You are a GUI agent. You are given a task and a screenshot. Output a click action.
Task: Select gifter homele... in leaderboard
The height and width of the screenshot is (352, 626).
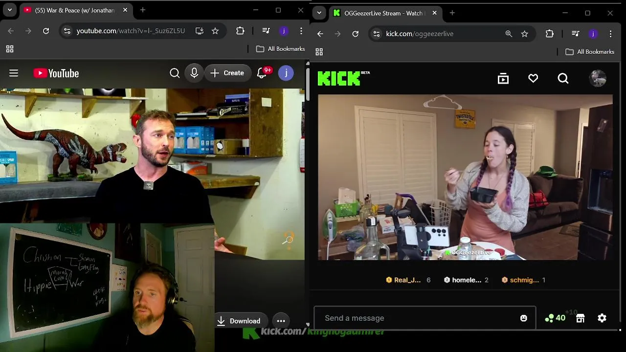(466, 280)
